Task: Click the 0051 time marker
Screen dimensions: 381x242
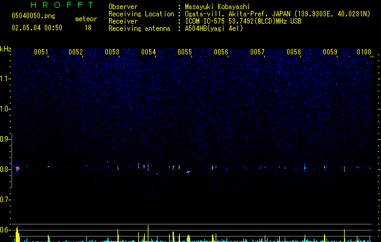Action: [41, 51]
